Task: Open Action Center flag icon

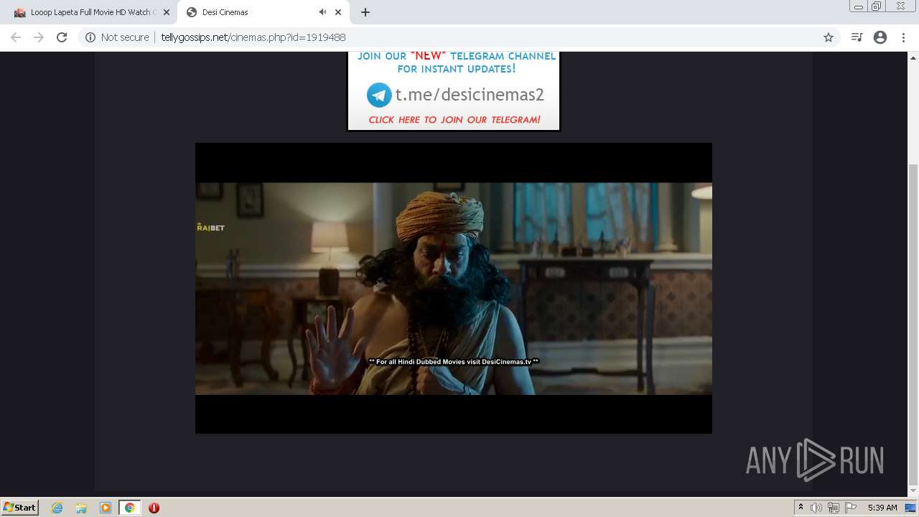Action: coord(851,508)
